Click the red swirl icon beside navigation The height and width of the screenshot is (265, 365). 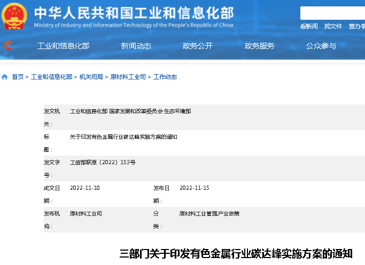9,45
